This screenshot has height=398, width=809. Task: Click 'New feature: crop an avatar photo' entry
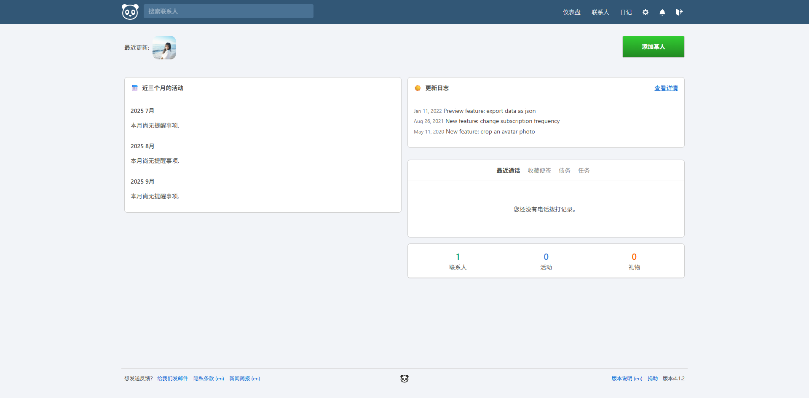[490, 132]
